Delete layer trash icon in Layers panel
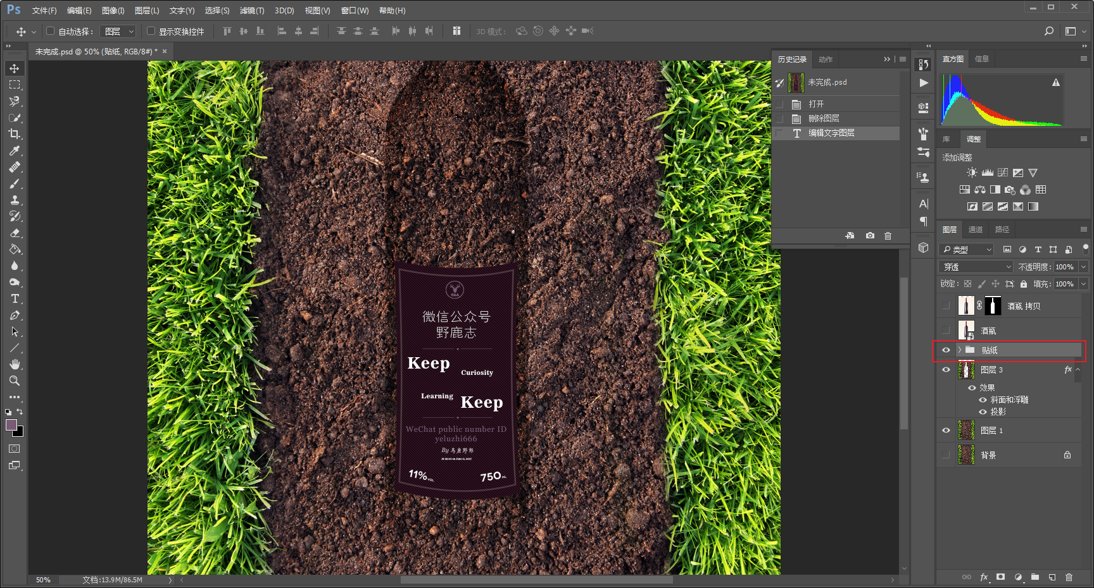 coord(1069,577)
